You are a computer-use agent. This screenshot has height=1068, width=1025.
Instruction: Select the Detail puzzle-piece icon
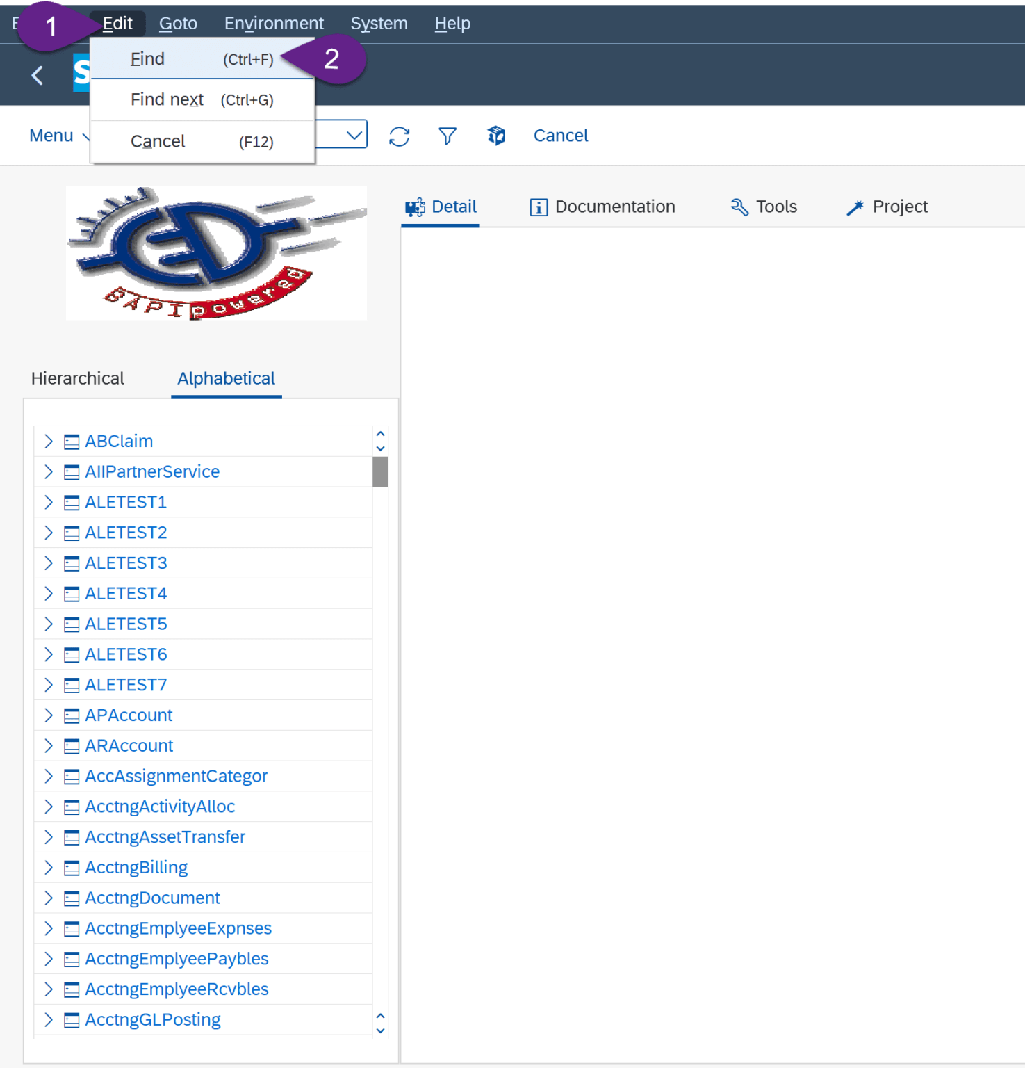(415, 206)
